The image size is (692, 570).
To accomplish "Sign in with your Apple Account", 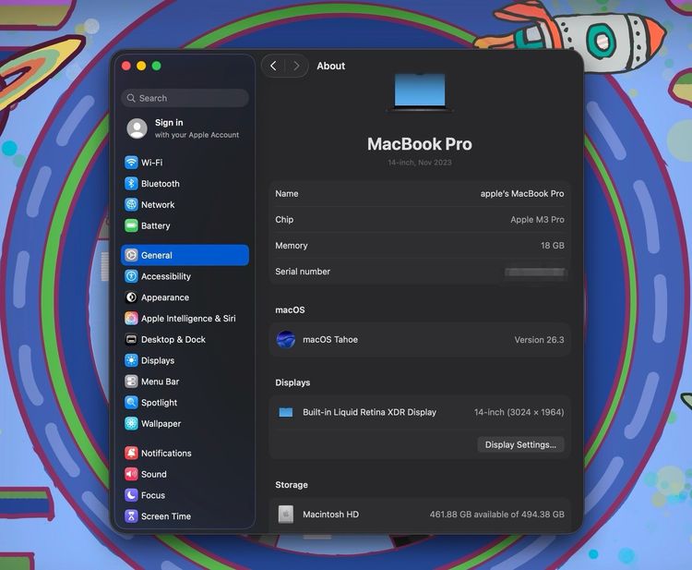I will point(185,128).
